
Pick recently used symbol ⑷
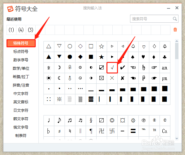click(x=21, y=30)
